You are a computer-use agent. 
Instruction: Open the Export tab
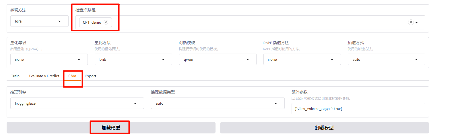tap(91, 76)
